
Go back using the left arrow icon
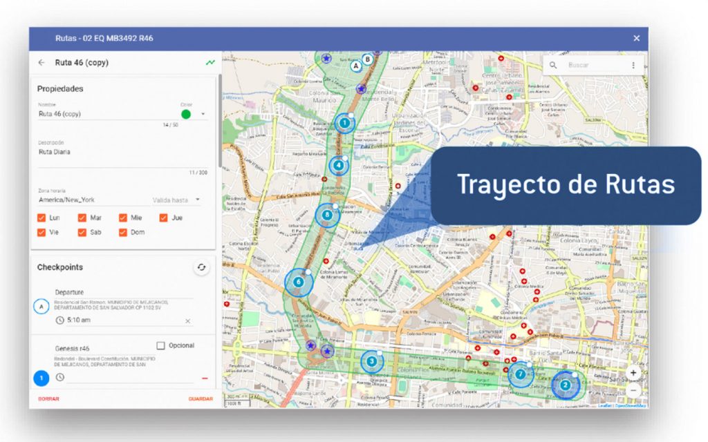41,62
